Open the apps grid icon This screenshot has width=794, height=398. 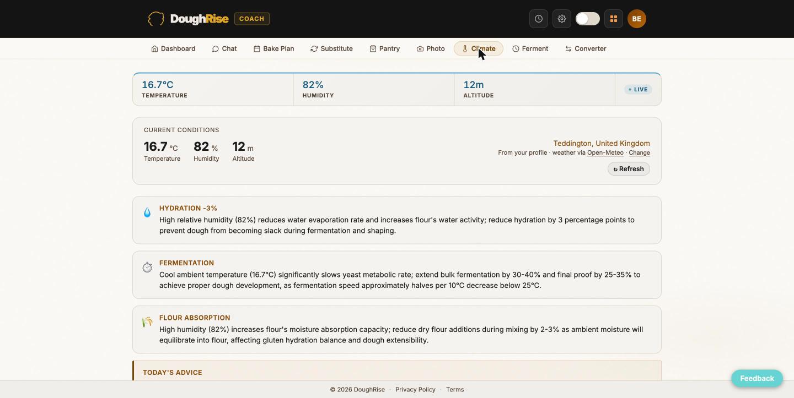[614, 19]
